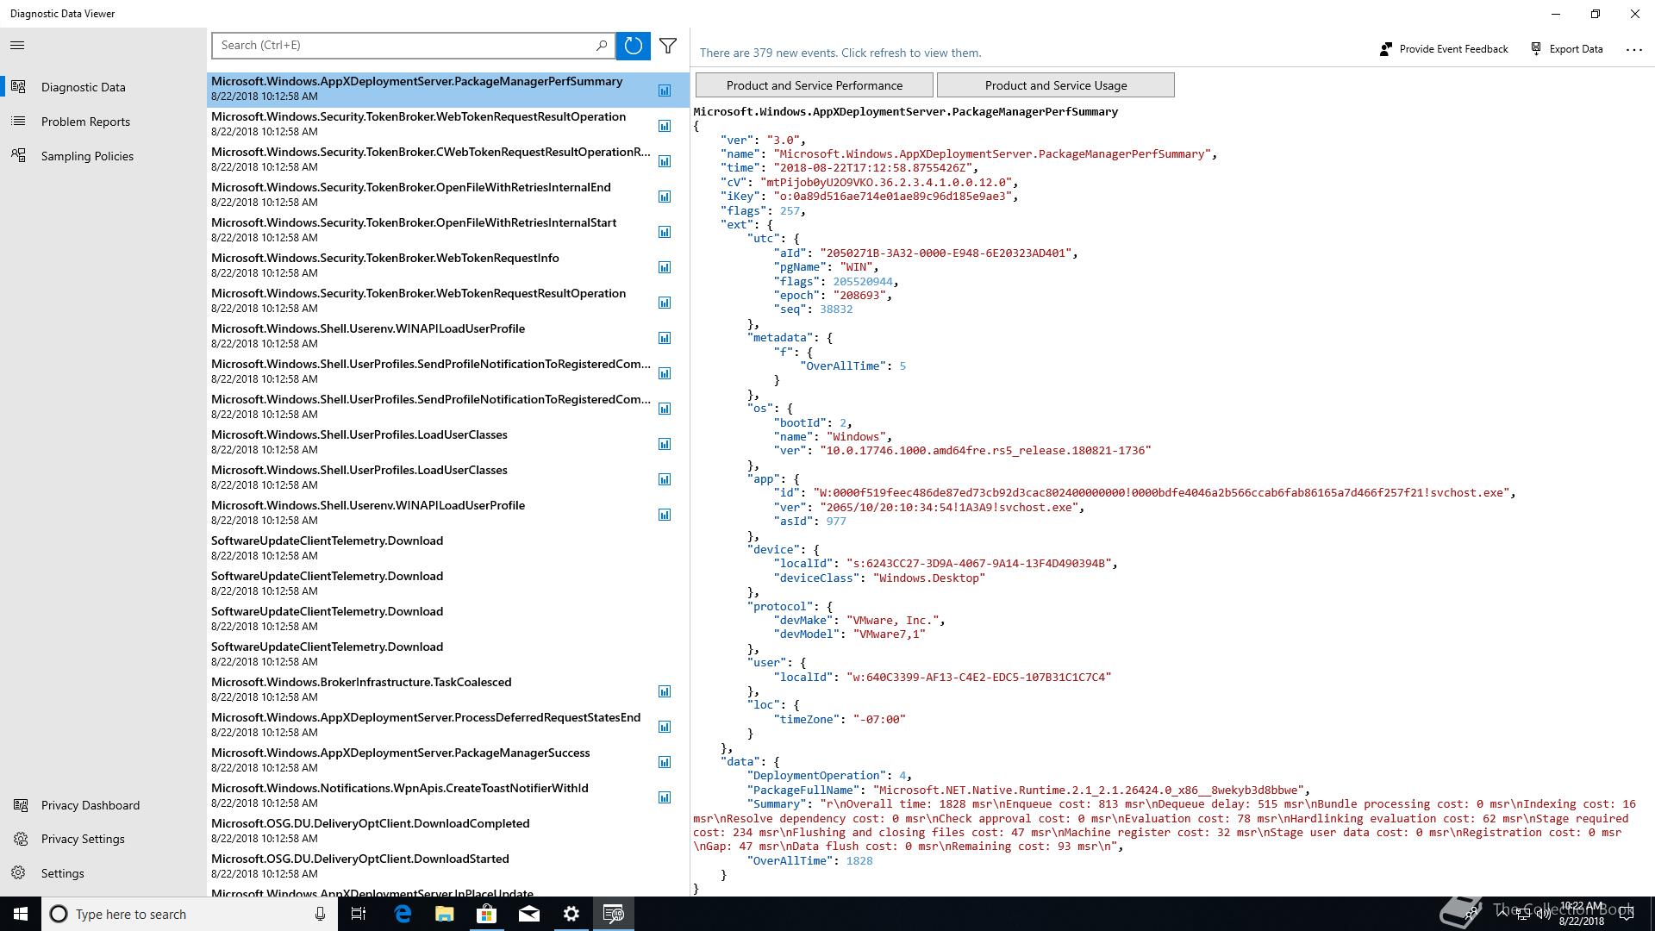Click the search magnifier icon
This screenshot has width=1655, height=931.
click(x=602, y=45)
